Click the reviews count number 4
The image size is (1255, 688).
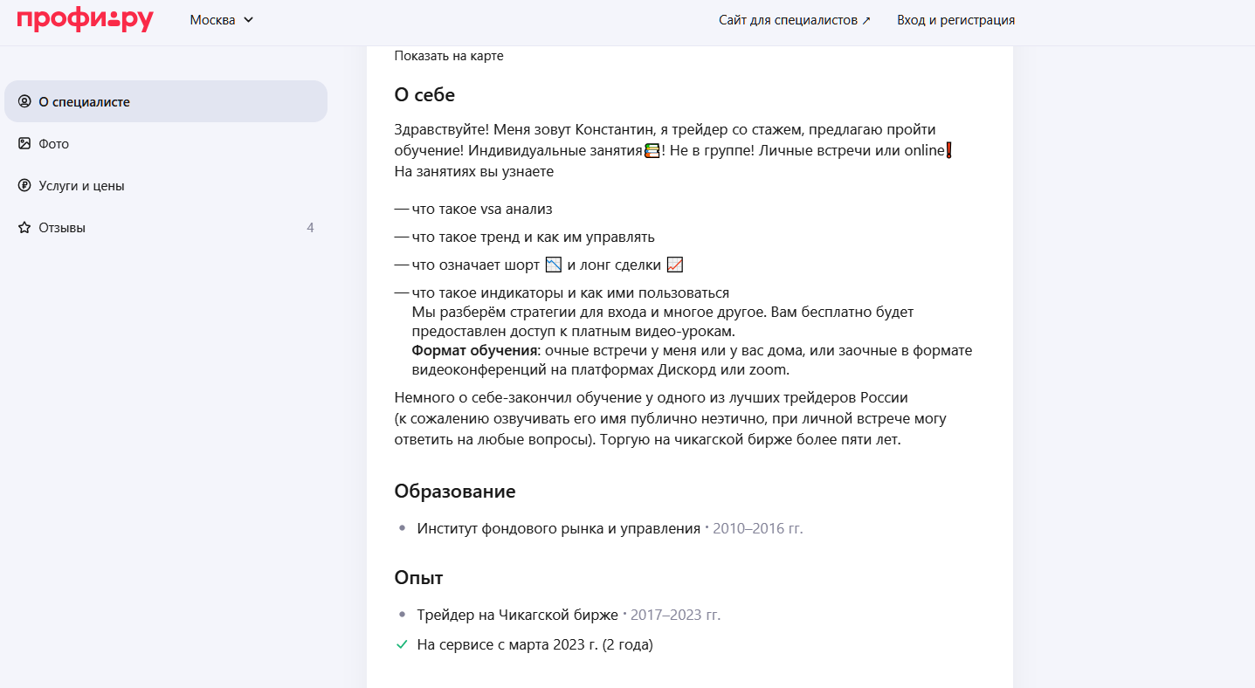[310, 228]
